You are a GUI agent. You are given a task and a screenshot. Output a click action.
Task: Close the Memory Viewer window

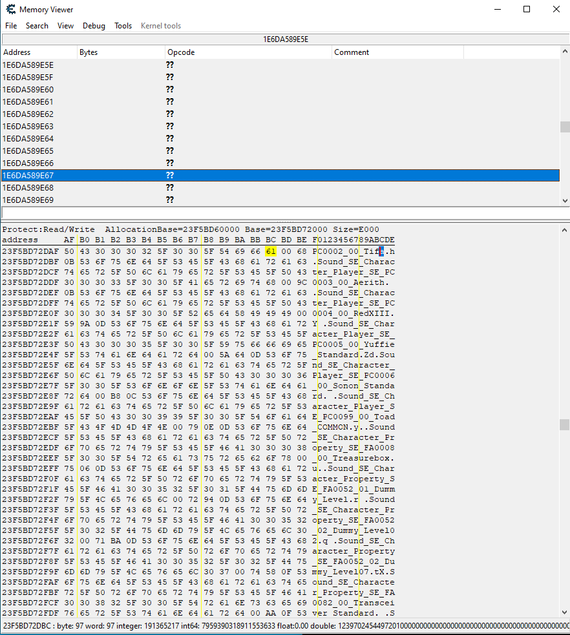[x=556, y=10]
